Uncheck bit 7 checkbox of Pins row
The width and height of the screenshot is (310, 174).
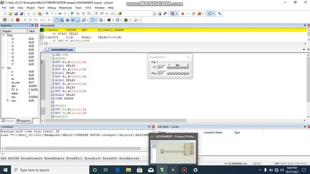click(169, 73)
